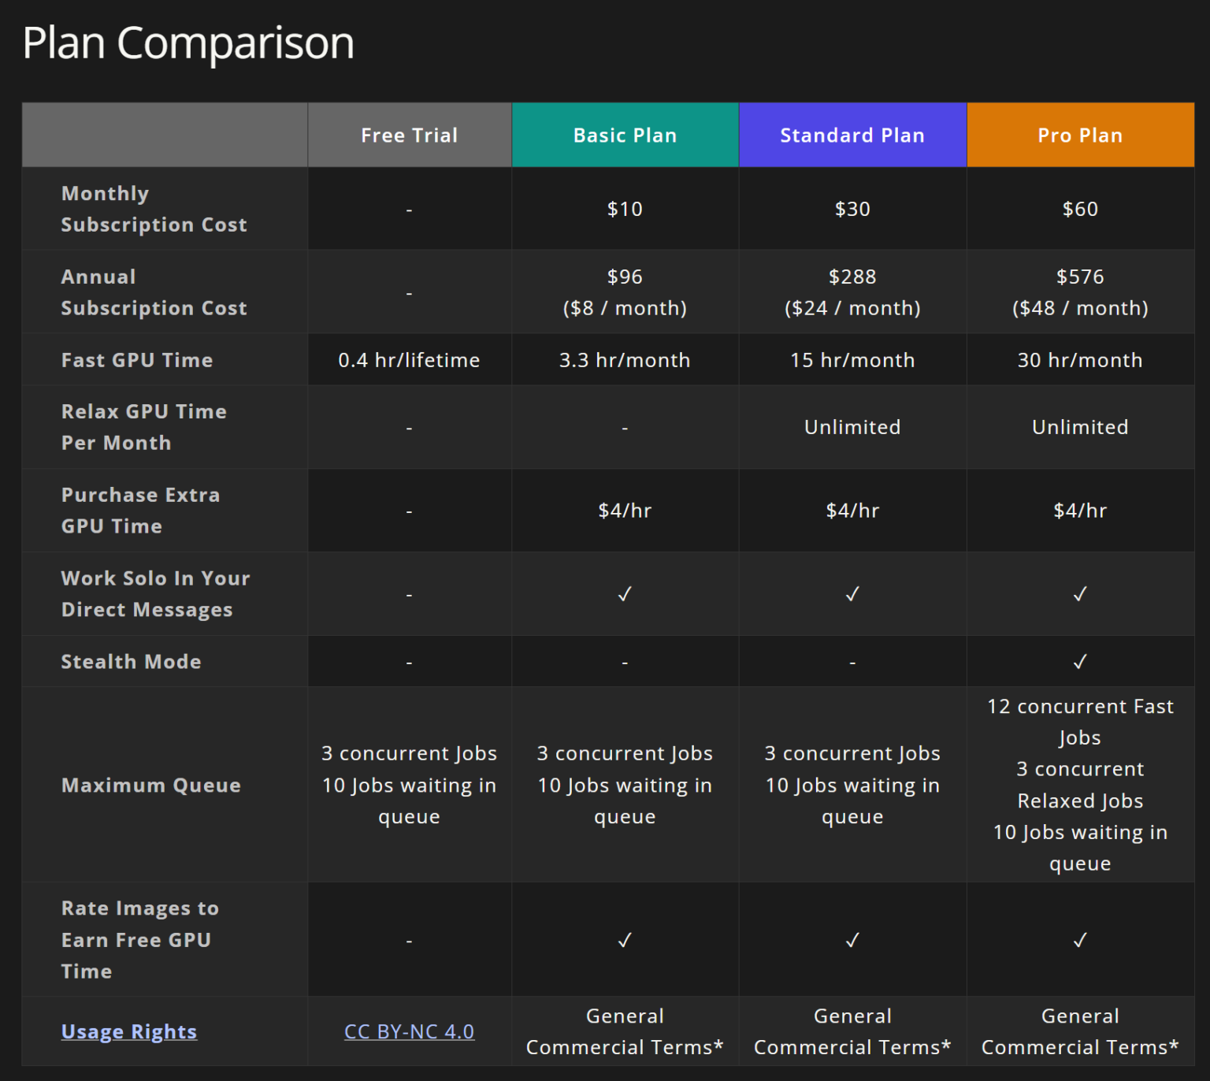This screenshot has width=1210, height=1081.
Task: Click the Monthly Subscription Cost row label
Action: click(154, 209)
